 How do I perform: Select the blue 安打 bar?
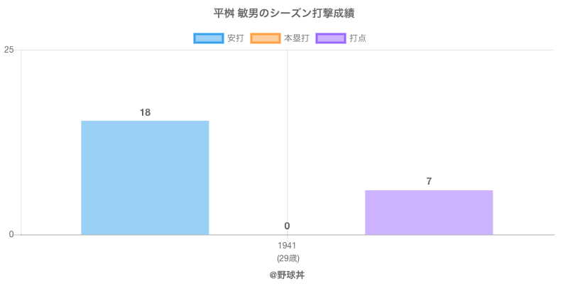click(145, 177)
